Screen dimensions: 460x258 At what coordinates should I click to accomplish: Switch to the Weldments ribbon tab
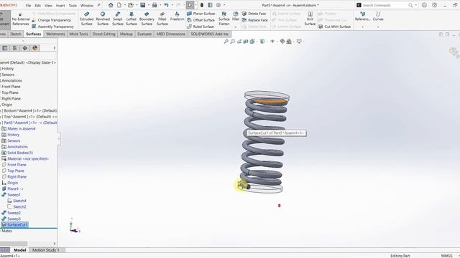click(x=55, y=34)
